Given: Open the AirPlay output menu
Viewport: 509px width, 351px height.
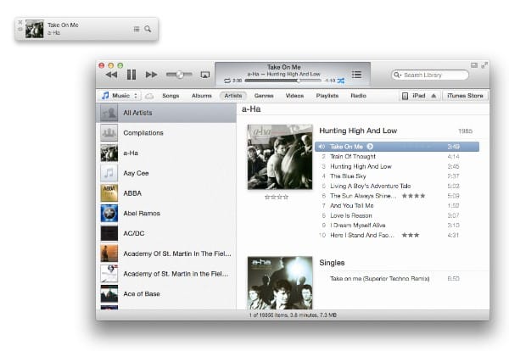Looking at the screenshot, I should click(x=204, y=75).
